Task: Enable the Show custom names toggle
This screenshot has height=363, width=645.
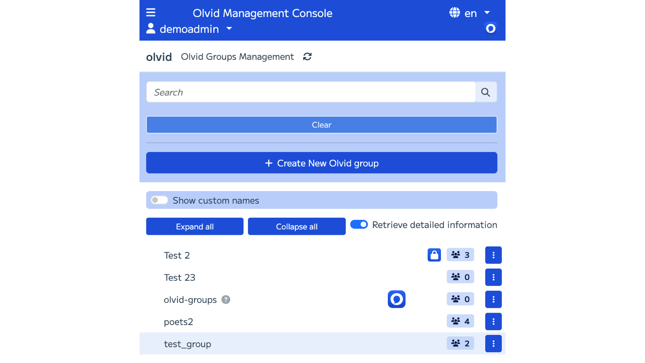Action: coord(159,200)
